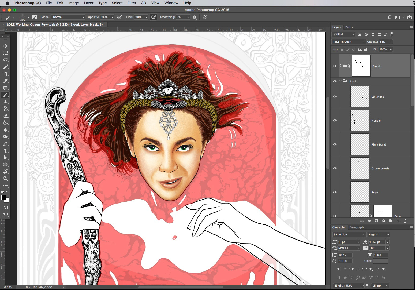Click the text Color swatch
The width and height of the screenshot is (415, 290).
[380, 261]
